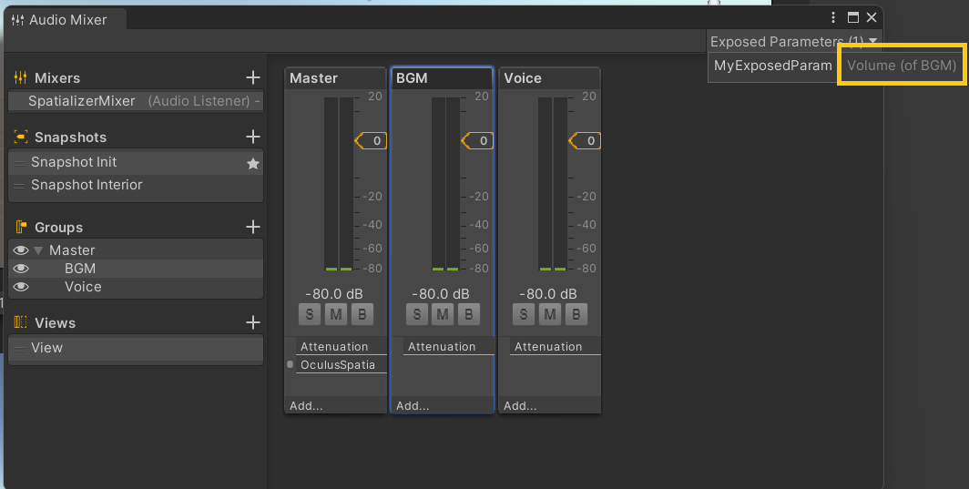This screenshot has height=489, width=969.
Task: Click the Volume (of BGM) label
Action: 902,65
